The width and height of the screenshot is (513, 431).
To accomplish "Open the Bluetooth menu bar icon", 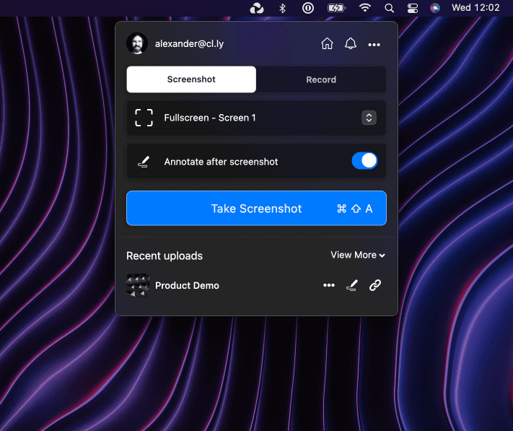I will pyautogui.click(x=282, y=8).
